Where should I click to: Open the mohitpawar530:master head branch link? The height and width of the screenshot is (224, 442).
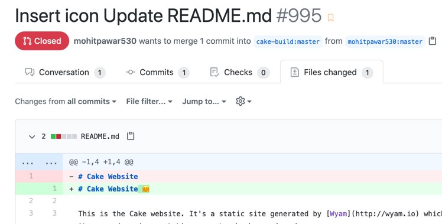point(385,42)
